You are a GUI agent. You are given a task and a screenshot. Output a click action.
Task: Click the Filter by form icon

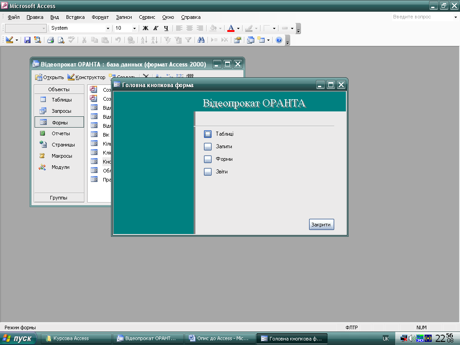point(178,40)
